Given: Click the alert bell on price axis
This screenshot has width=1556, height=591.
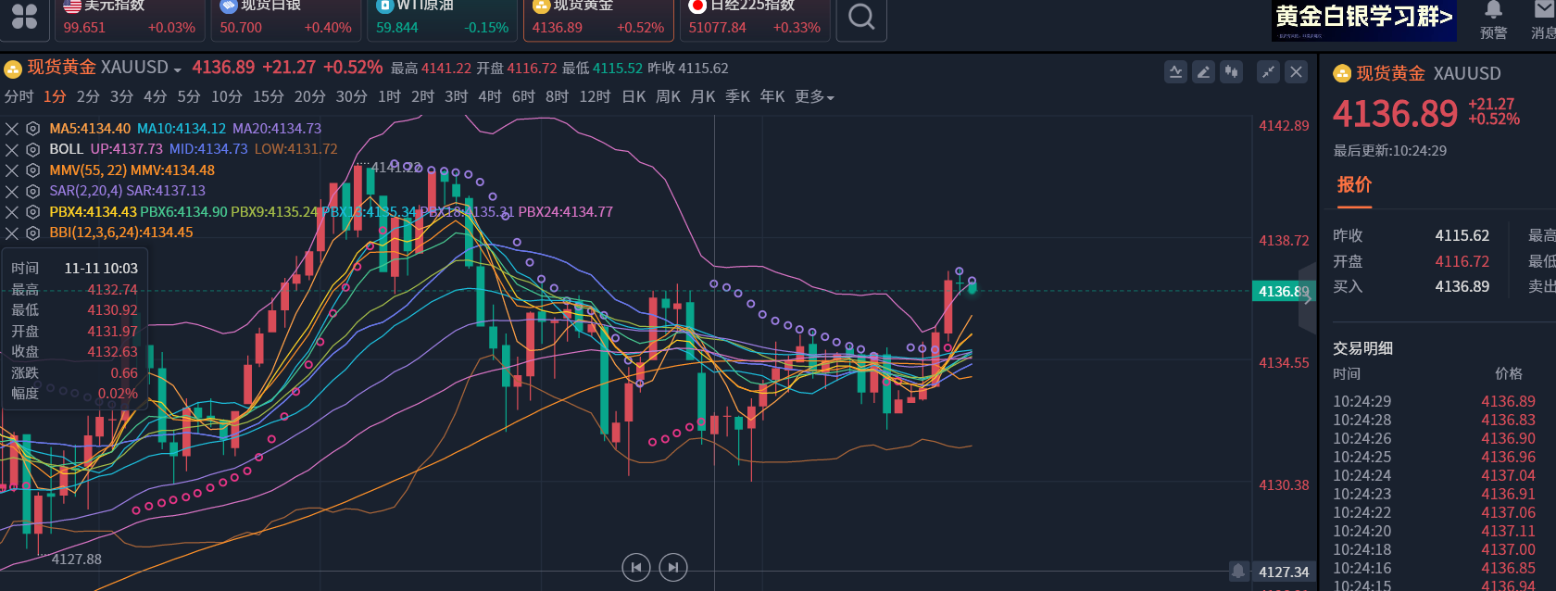Looking at the screenshot, I should tap(1237, 571).
